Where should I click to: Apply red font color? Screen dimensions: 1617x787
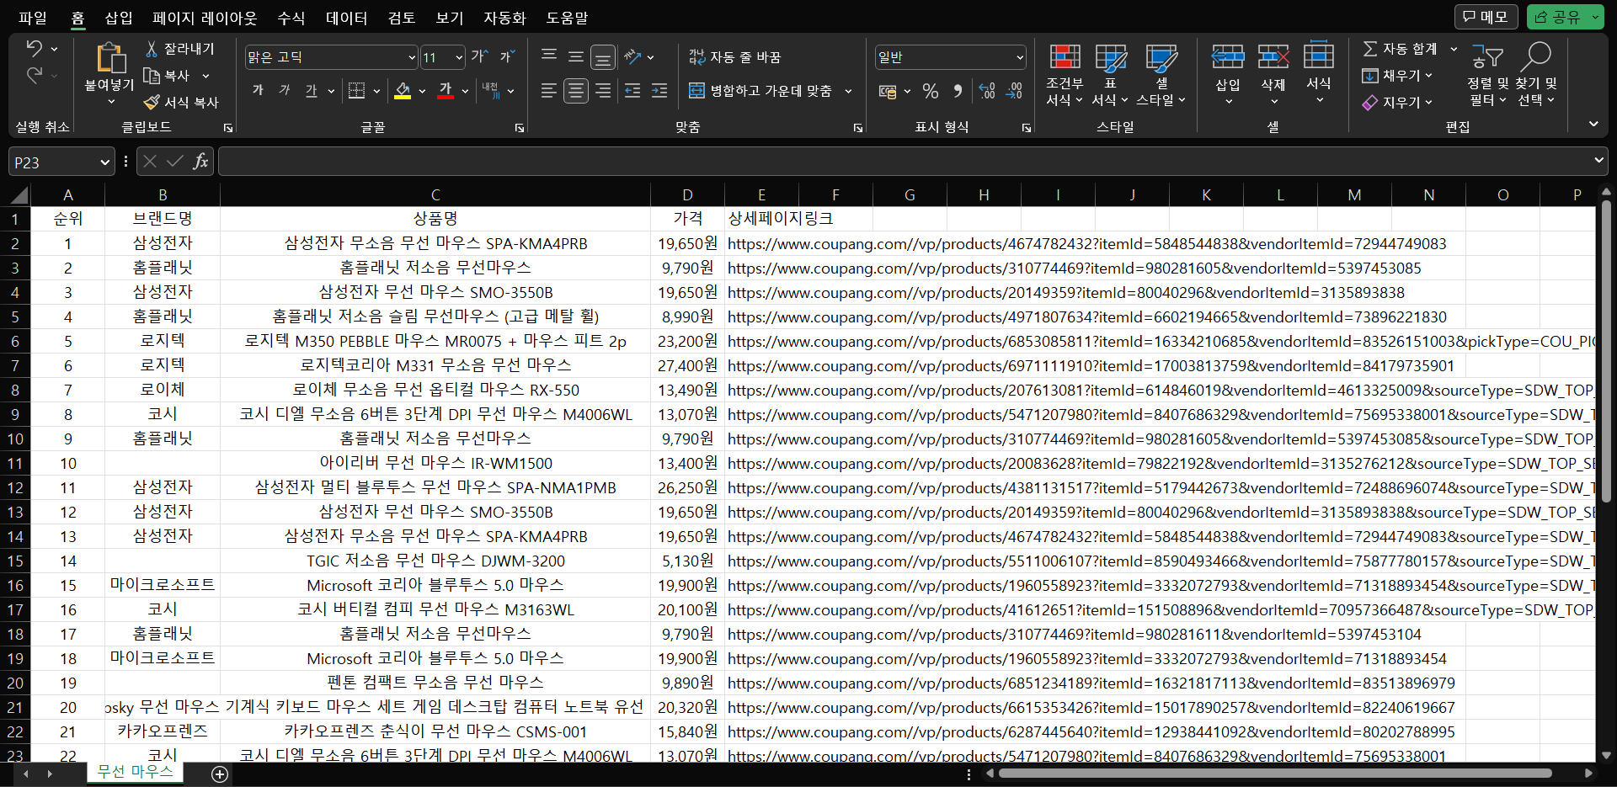[x=446, y=90]
